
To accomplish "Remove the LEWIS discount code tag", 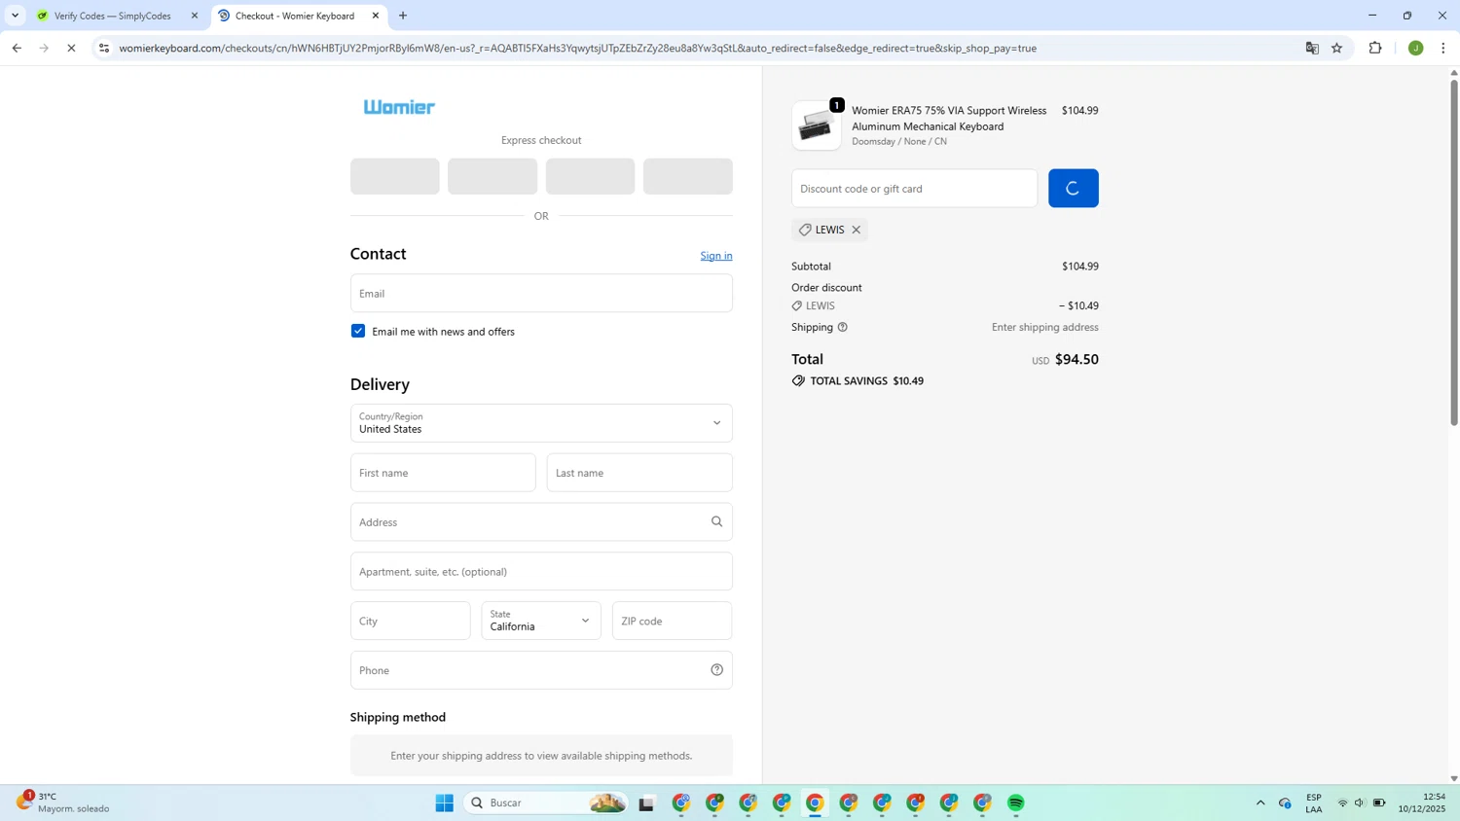I will (857, 230).
